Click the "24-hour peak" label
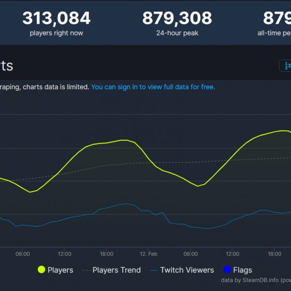 pos(177,33)
